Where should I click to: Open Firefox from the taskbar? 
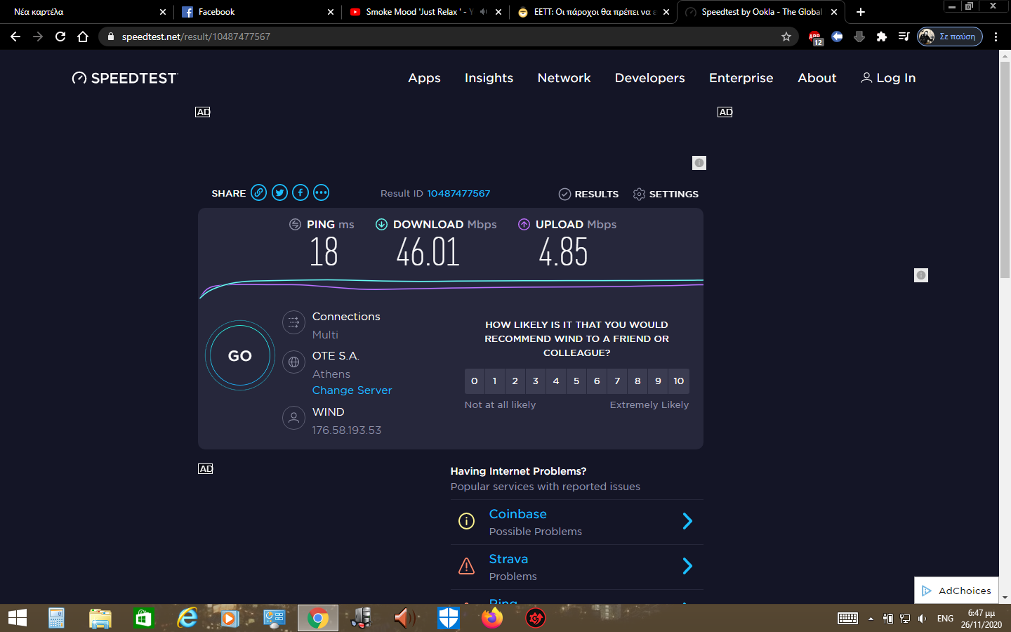coord(492,618)
